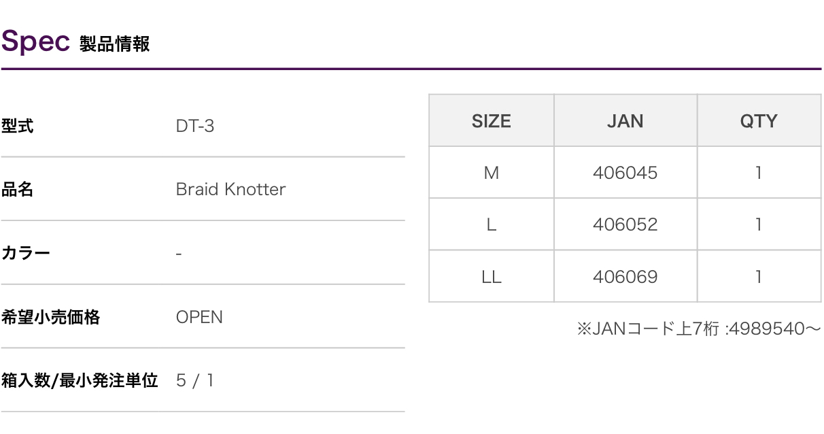
Task: Click the カラー row label
Action: pos(26,253)
